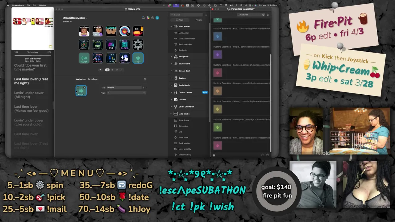Viewport: 395px width, 222px height.
Task: Zoom in in icon library
Action: (268, 155)
